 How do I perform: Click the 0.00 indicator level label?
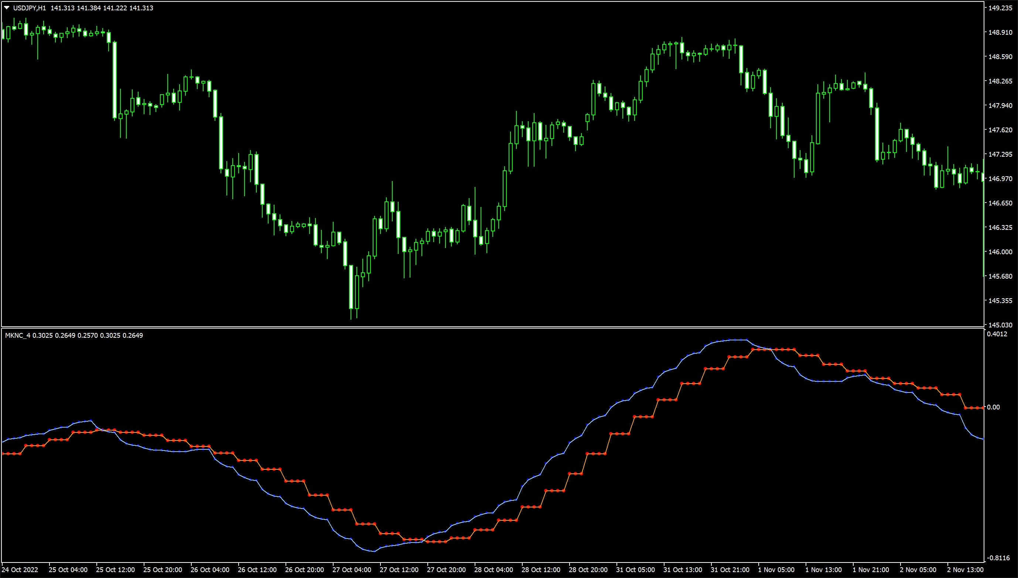point(993,407)
